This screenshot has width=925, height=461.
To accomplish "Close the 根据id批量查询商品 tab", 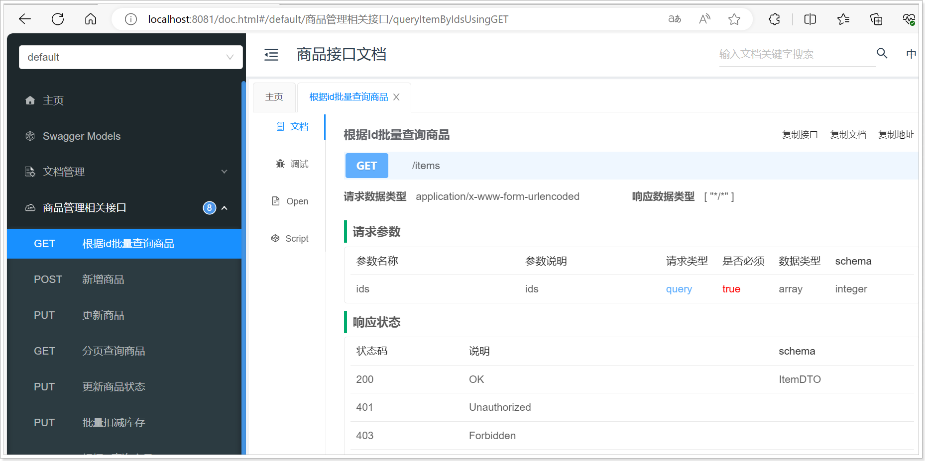I will (x=396, y=97).
